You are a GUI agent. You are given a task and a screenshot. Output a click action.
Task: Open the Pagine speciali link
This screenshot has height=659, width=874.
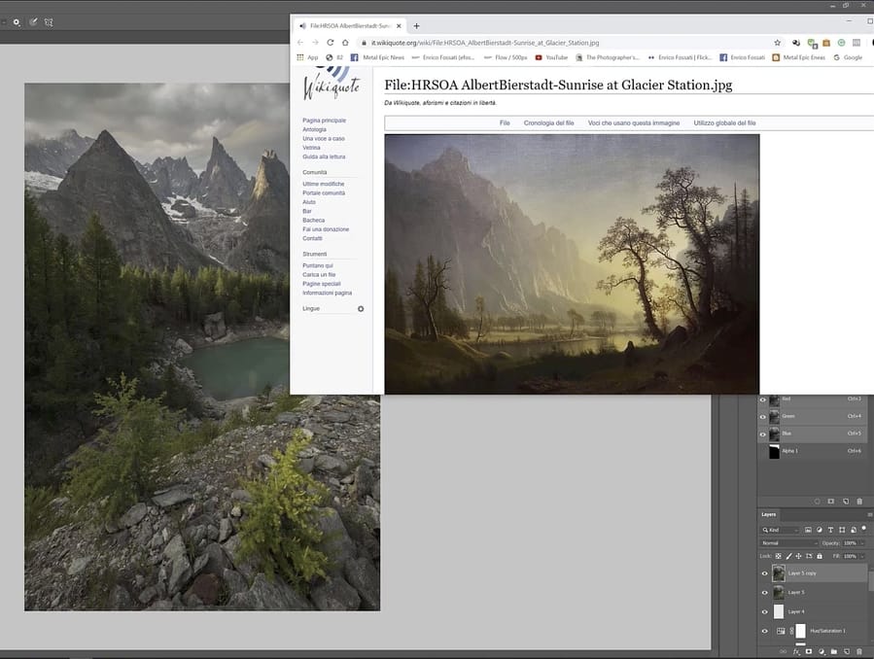tap(322, 284)
